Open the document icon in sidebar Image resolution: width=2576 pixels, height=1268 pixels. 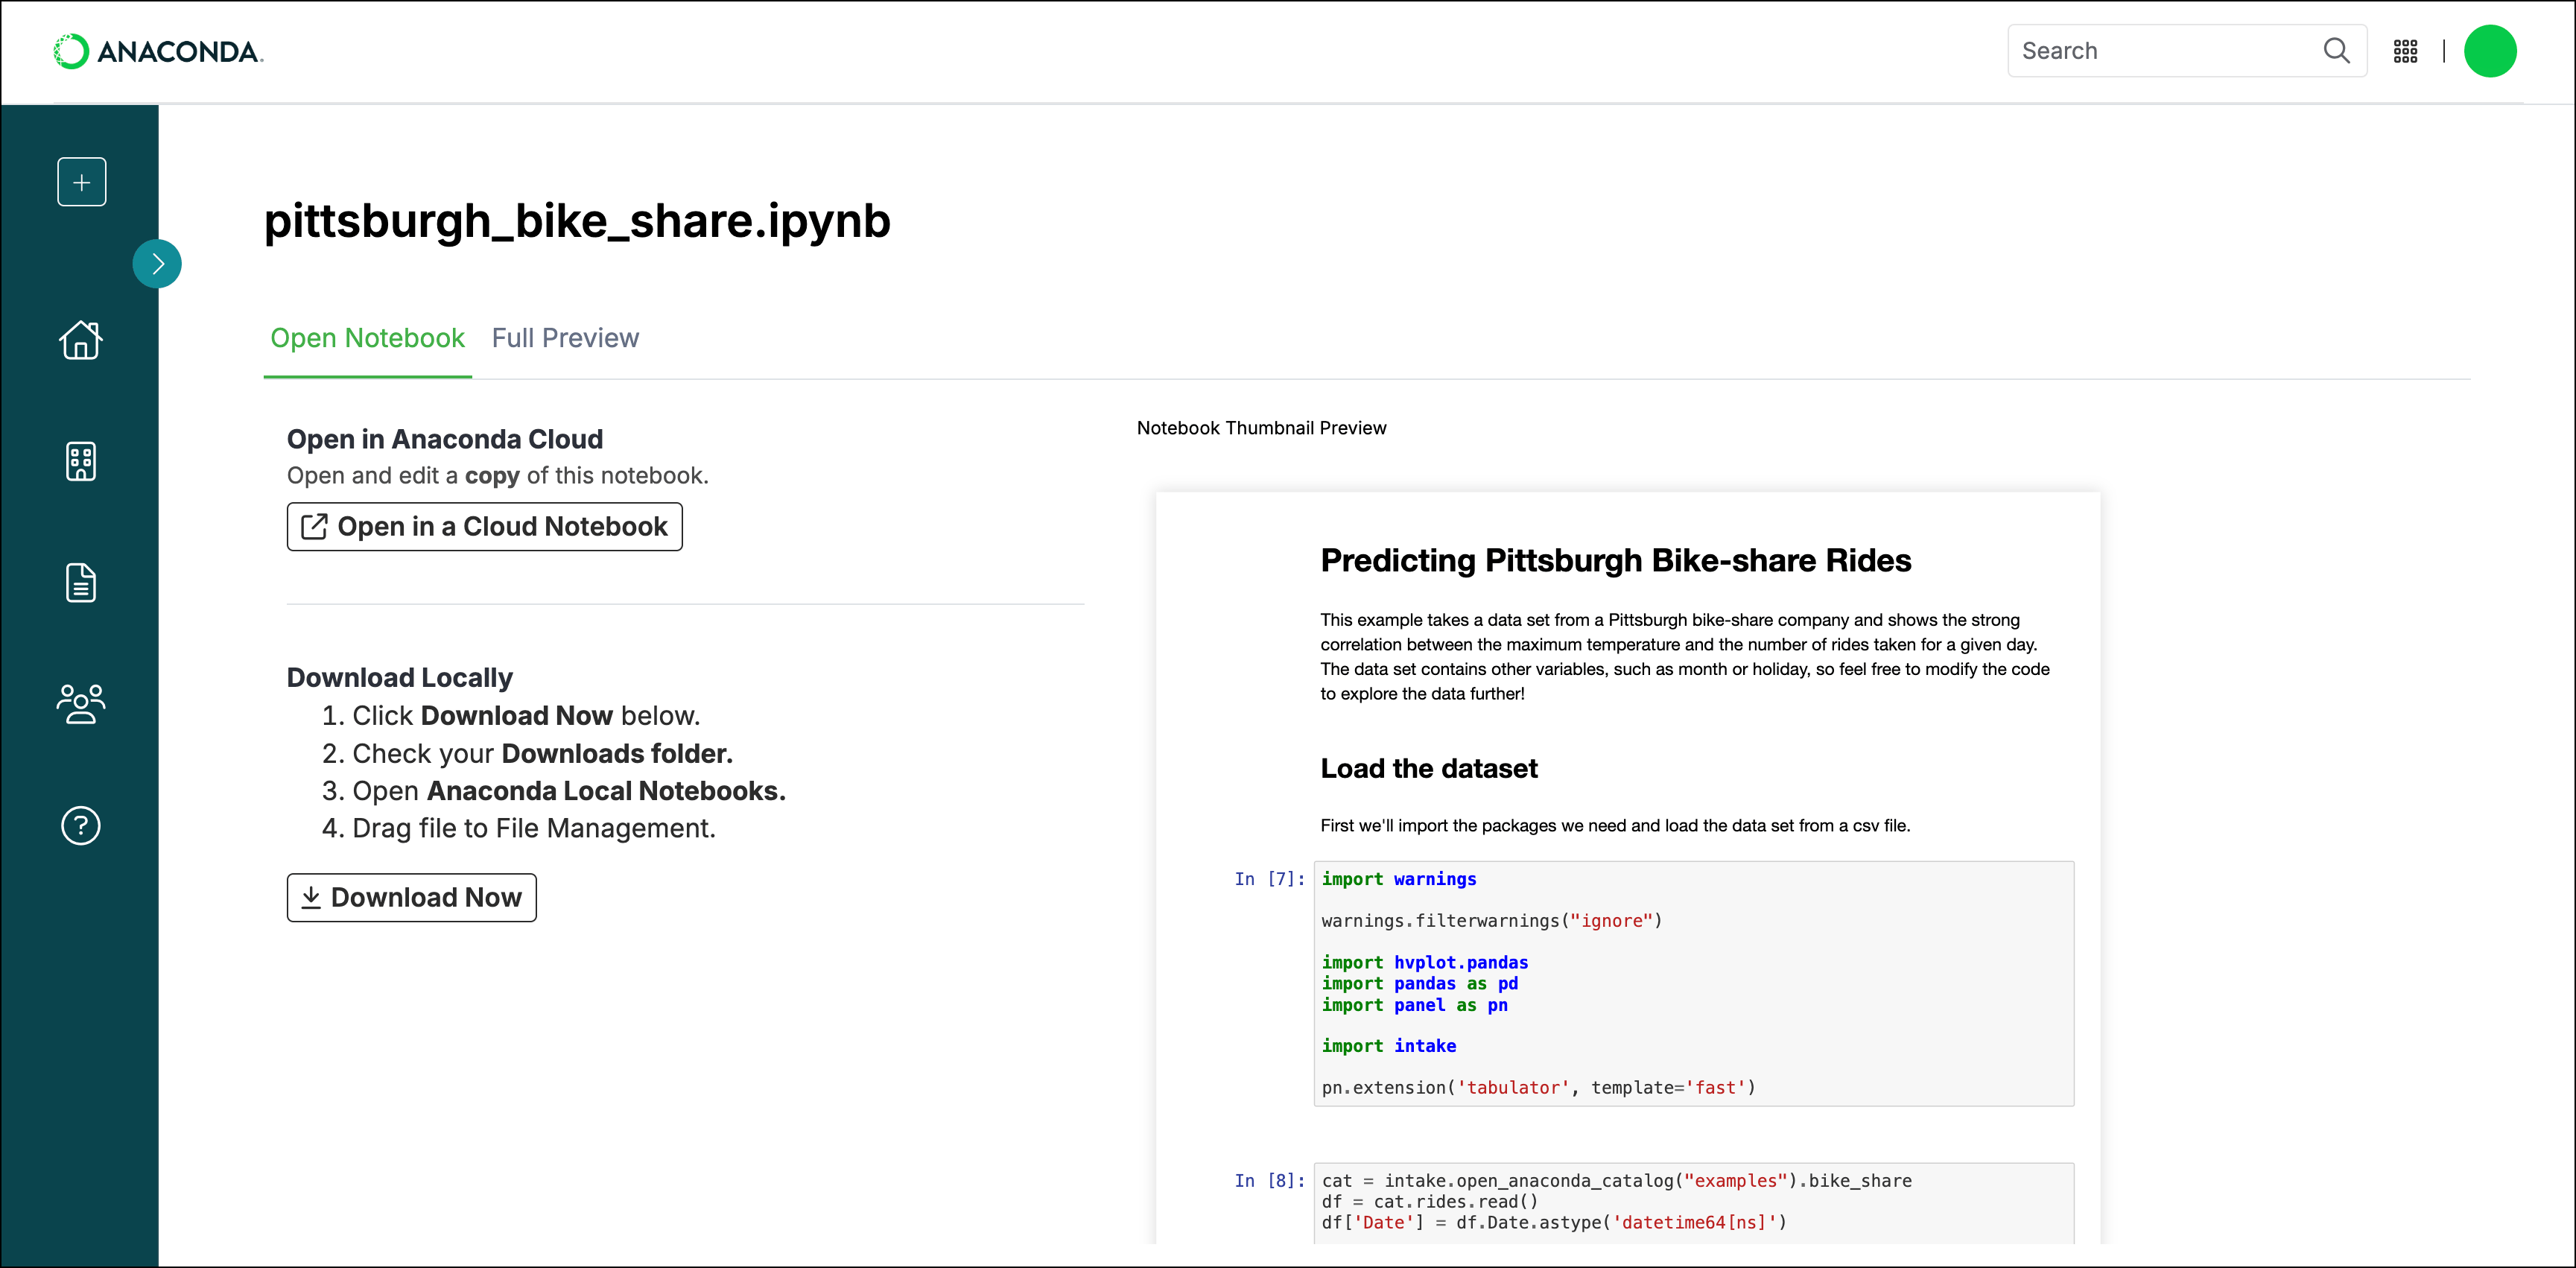coord(81,583)
